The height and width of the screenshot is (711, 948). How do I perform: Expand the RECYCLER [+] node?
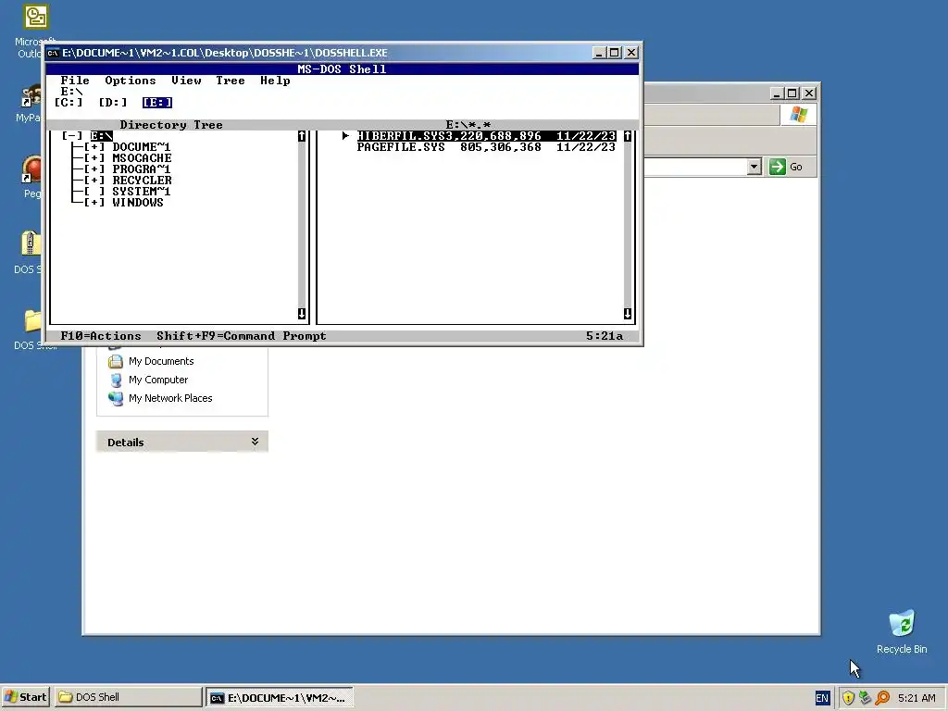(x=94, y=181)
